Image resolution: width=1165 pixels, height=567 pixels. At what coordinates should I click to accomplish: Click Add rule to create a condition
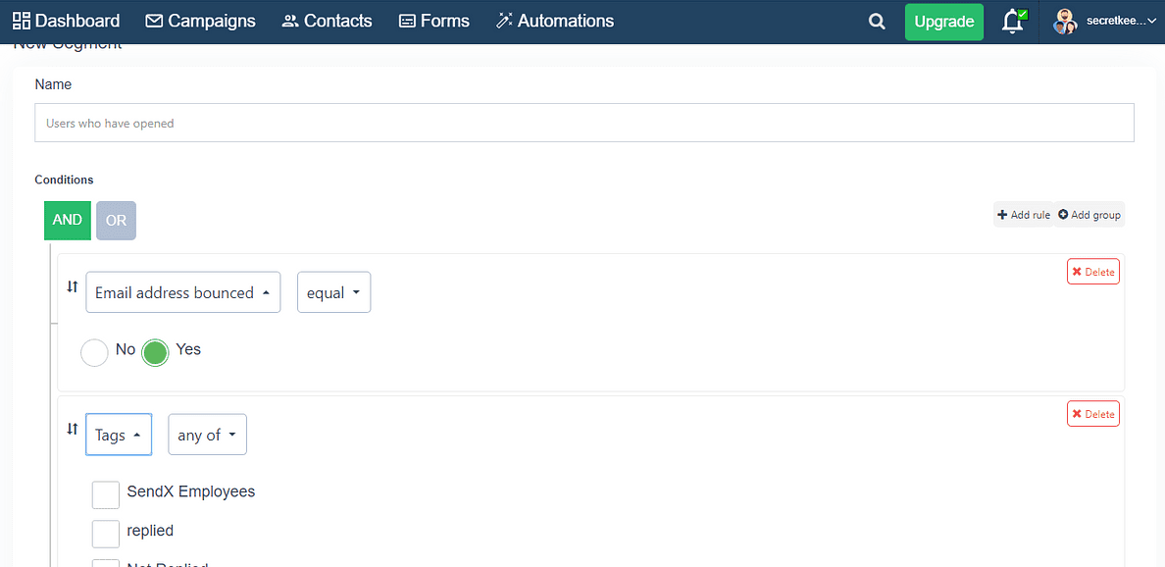point(1023,214)
